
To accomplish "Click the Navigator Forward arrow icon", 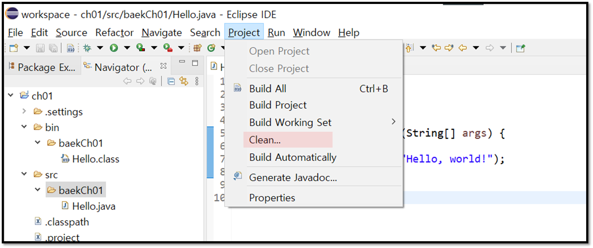I will [140, 81].
